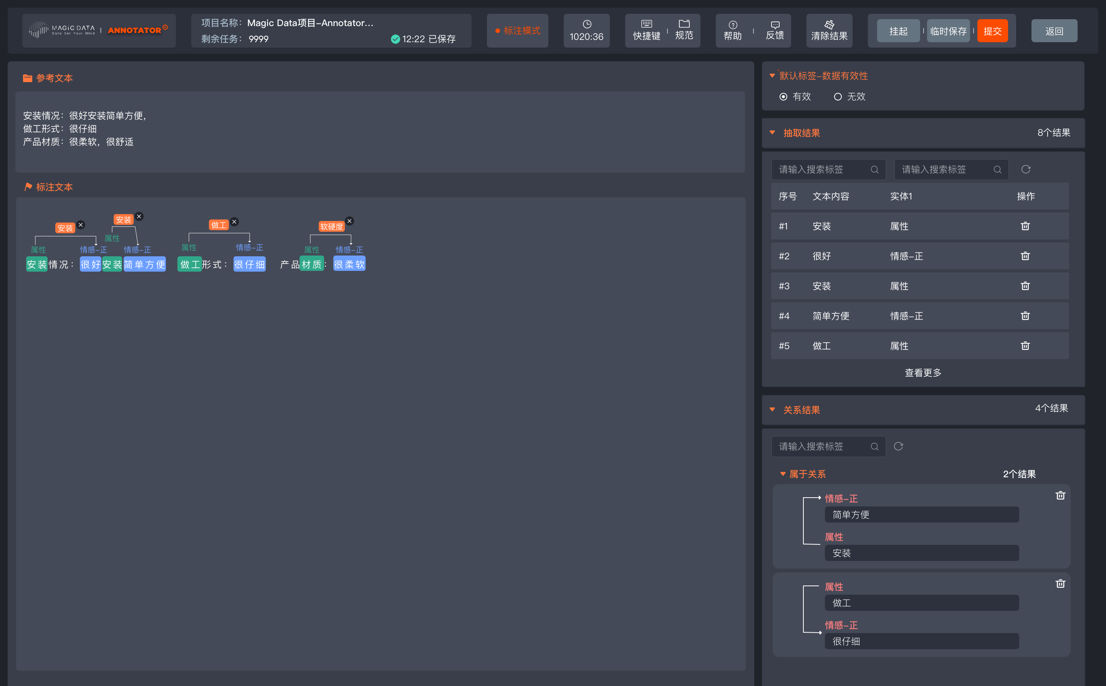This screenshot has width=1106, height=686.
Task: Collapse the 属于关系 group
Action: pyautogui.click(x=782, y=474)
